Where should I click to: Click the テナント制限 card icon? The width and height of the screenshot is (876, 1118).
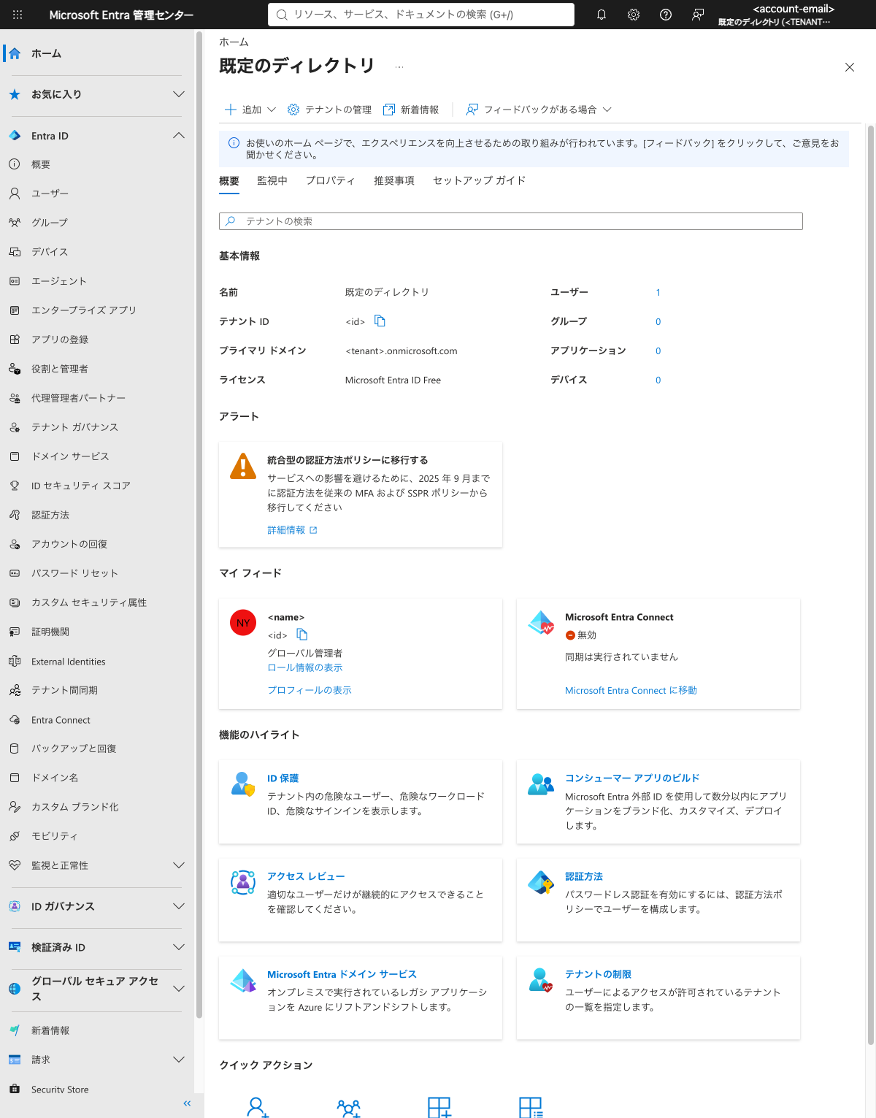pos(541,980)
